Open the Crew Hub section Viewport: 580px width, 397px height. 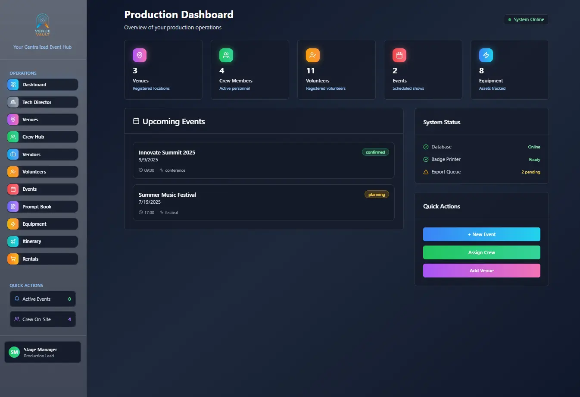pos(43,137)
